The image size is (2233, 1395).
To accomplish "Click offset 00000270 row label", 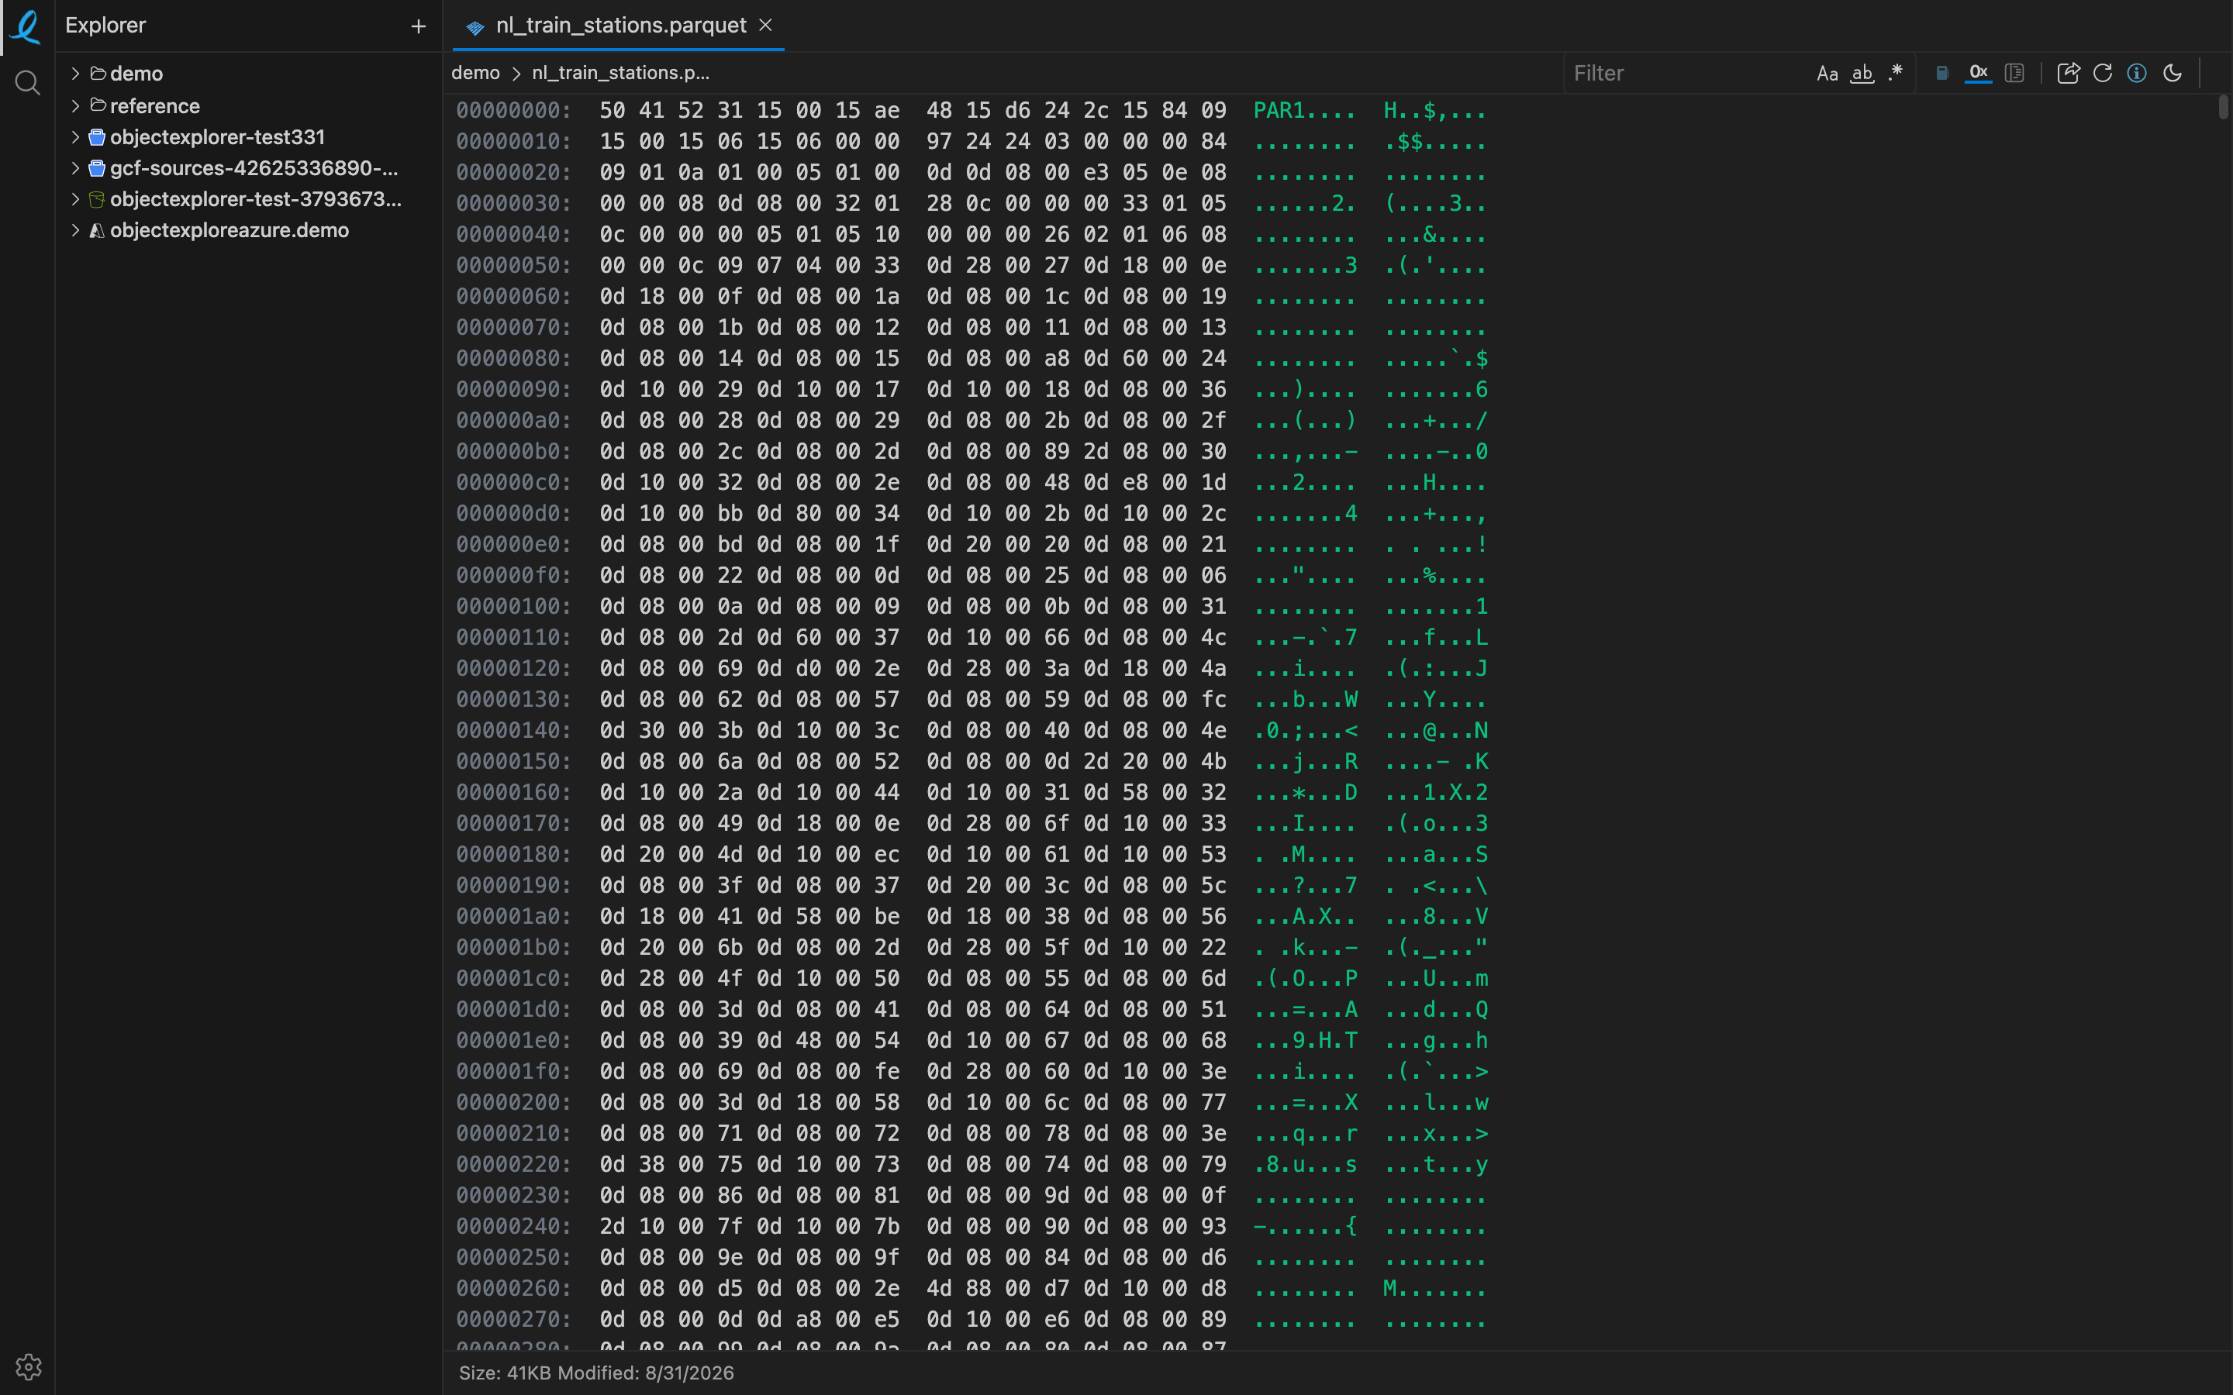I will [x=514, y=1319].
